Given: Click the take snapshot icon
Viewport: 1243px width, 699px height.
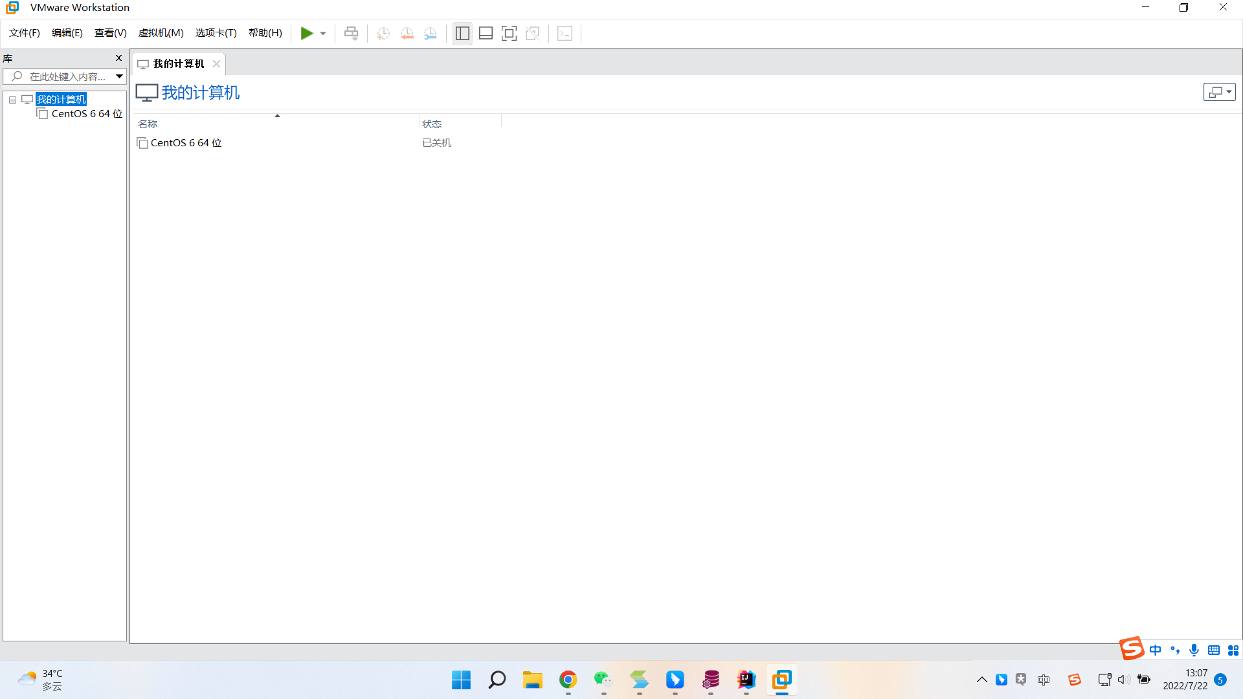Looking at the screenshot, I should pyautogui.click(x=383, y=34).
